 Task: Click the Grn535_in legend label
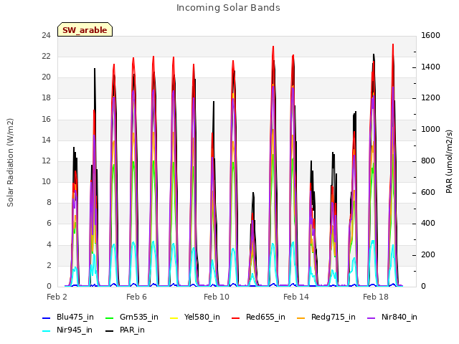coord(139,317)
